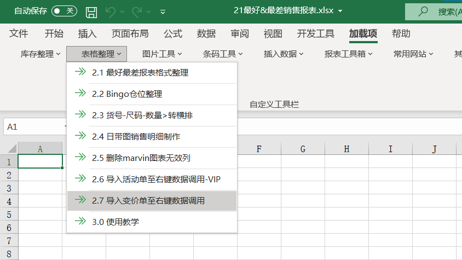This screenshot has width=462, height=260.
Task: Click green arrow icon beside 2.6 item
Action: pyautogui.click(x=80, y=178)
